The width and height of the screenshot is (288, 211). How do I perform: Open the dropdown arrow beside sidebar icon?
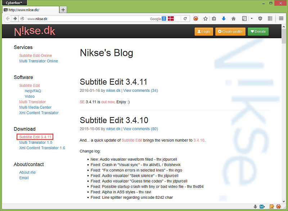252,19
